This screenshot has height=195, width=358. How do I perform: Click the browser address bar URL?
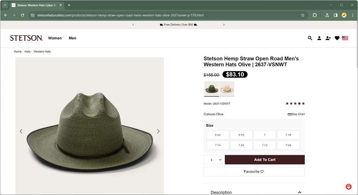tap(120, 15)
